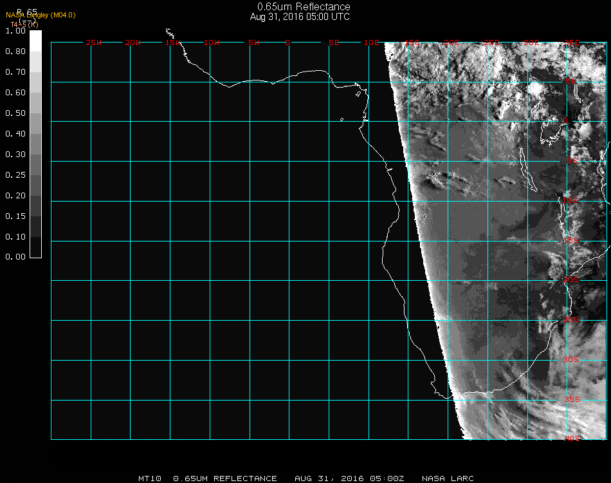The image size is (611, 483).
Task: Click the 5E longitude label
Action: tap(334, 43)
